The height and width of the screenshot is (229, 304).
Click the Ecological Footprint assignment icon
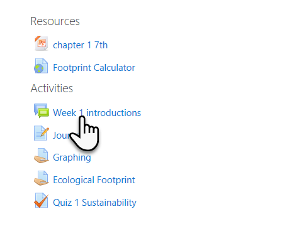click(42, 178)
